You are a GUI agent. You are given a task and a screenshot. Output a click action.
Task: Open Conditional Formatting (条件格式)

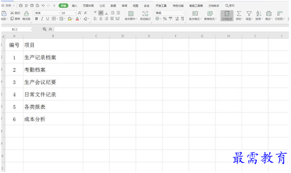[195, 15]
